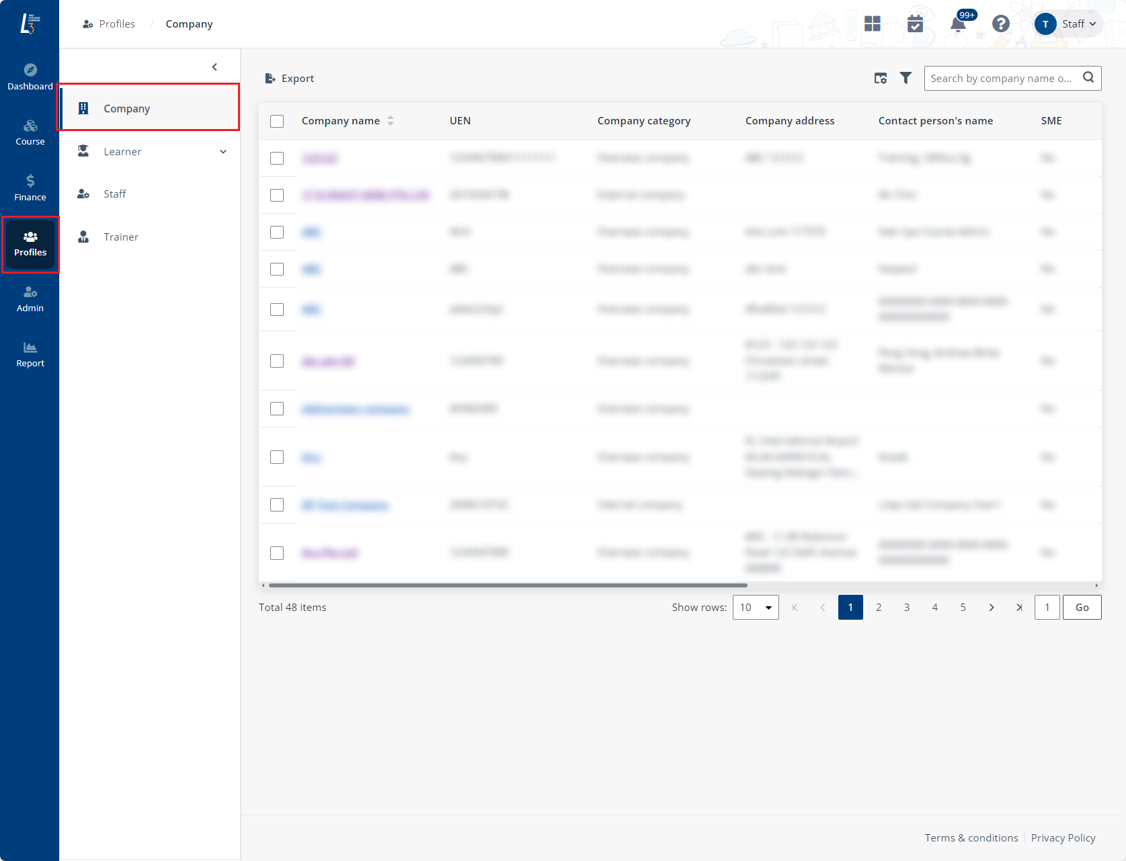Open the Finance section in sidebar
This screenshot has height=861, width=1126.
(x=30, y=188)
